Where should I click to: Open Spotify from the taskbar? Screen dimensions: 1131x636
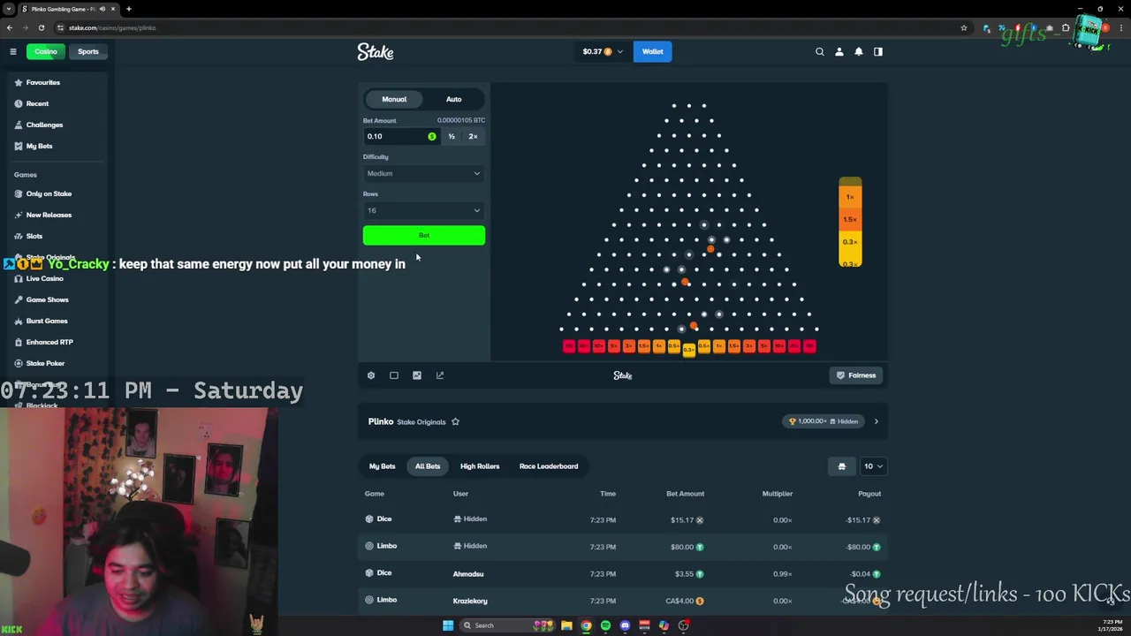click(x=605, y=625)
